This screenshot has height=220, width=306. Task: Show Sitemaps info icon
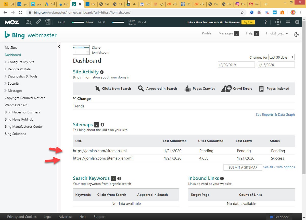tap(102, 125)
